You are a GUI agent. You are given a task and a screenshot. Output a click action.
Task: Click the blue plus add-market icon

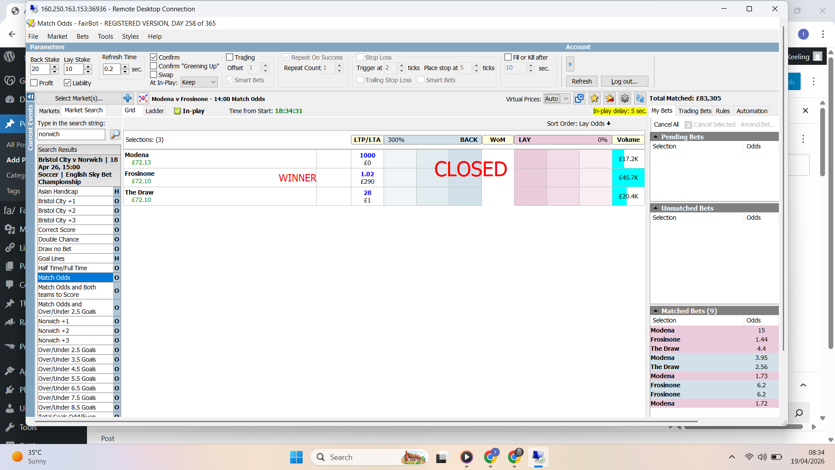(127, 98)
